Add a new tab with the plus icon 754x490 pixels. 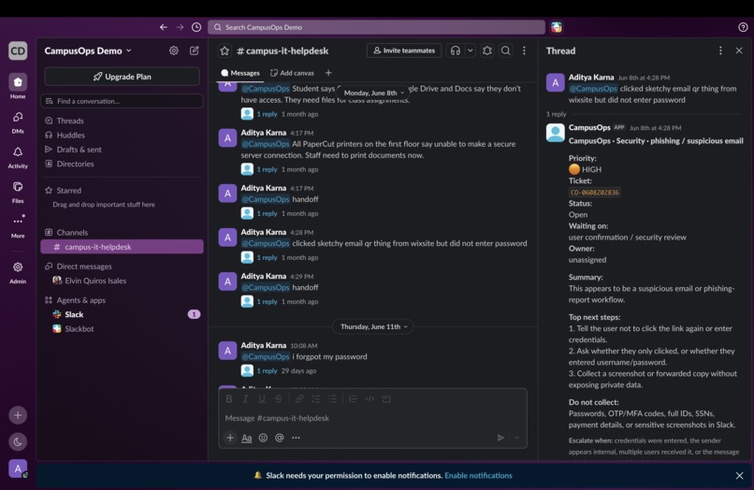328,73
